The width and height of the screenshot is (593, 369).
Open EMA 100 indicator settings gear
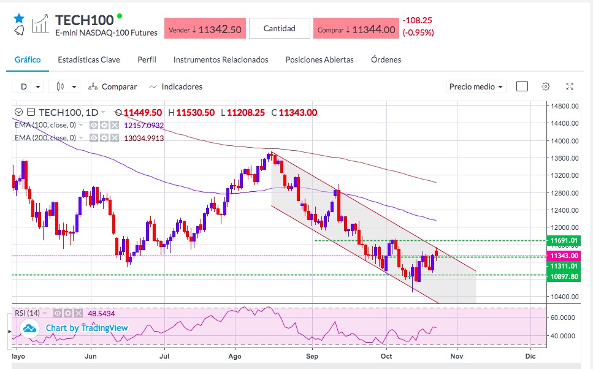[104, 125]
